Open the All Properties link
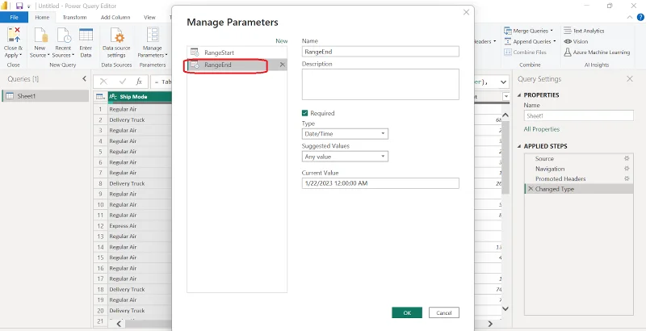 click(x=541, y=129)
